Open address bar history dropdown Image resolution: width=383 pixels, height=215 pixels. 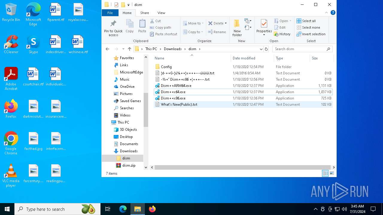(x=261, y=49)
